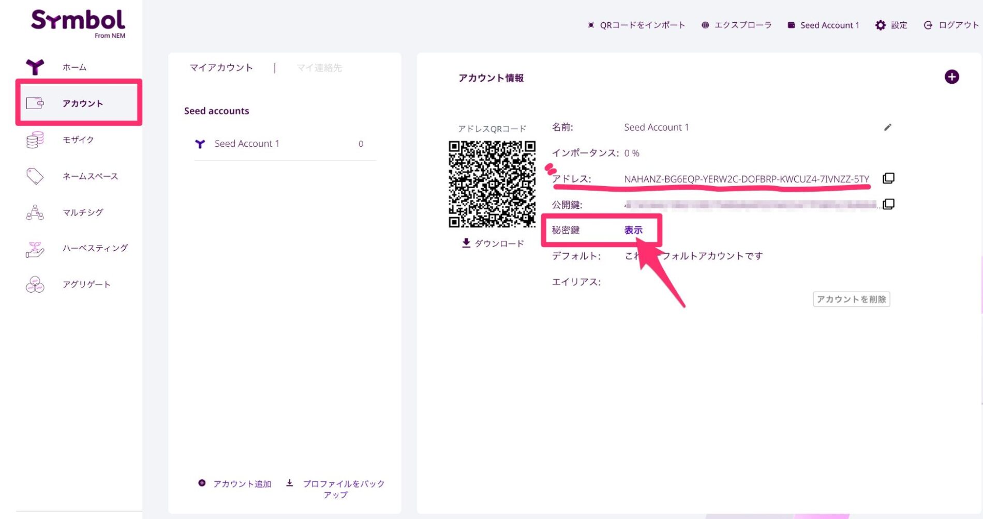Click the Account wallet icon in sidebar

pyautogui.click(x=35, y=103)
